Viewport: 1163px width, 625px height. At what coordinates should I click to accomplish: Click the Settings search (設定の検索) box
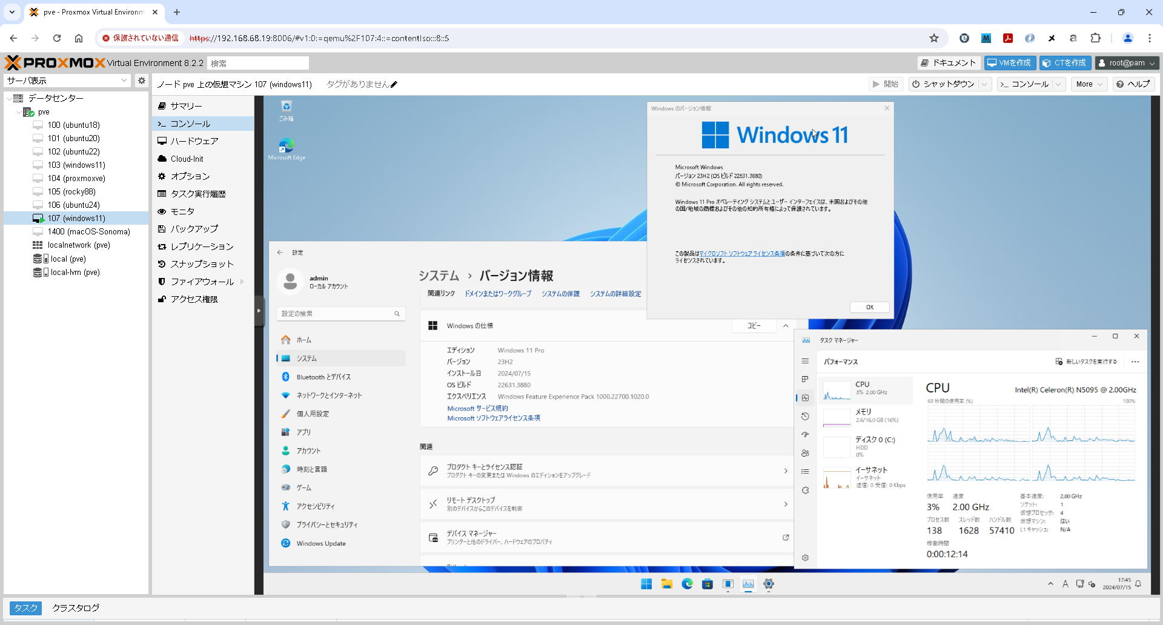[x=340, y=314]
